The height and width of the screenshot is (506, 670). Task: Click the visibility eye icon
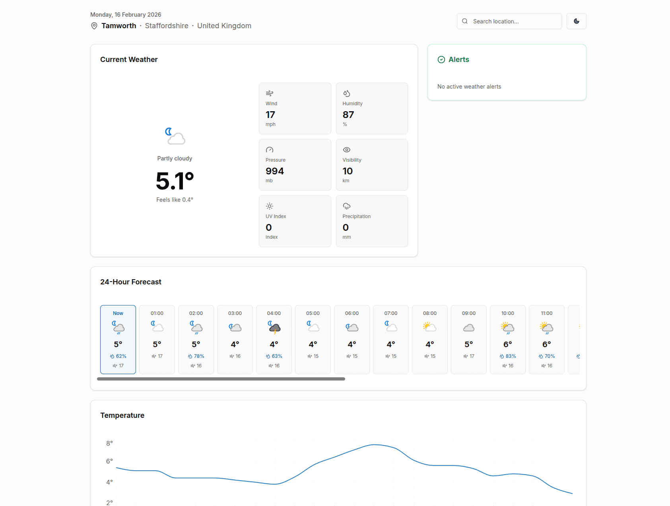tap(346, 150)
